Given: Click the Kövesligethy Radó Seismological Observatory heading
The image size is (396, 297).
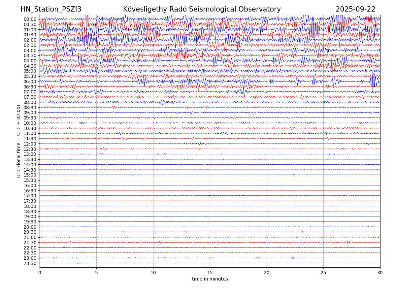Looking at the screenshot, I should pos(202,9).
